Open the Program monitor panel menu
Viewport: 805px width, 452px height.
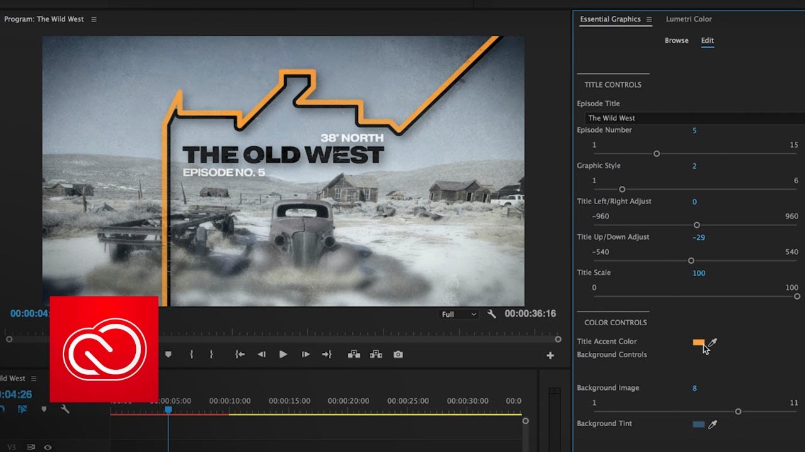pos(94,19)
